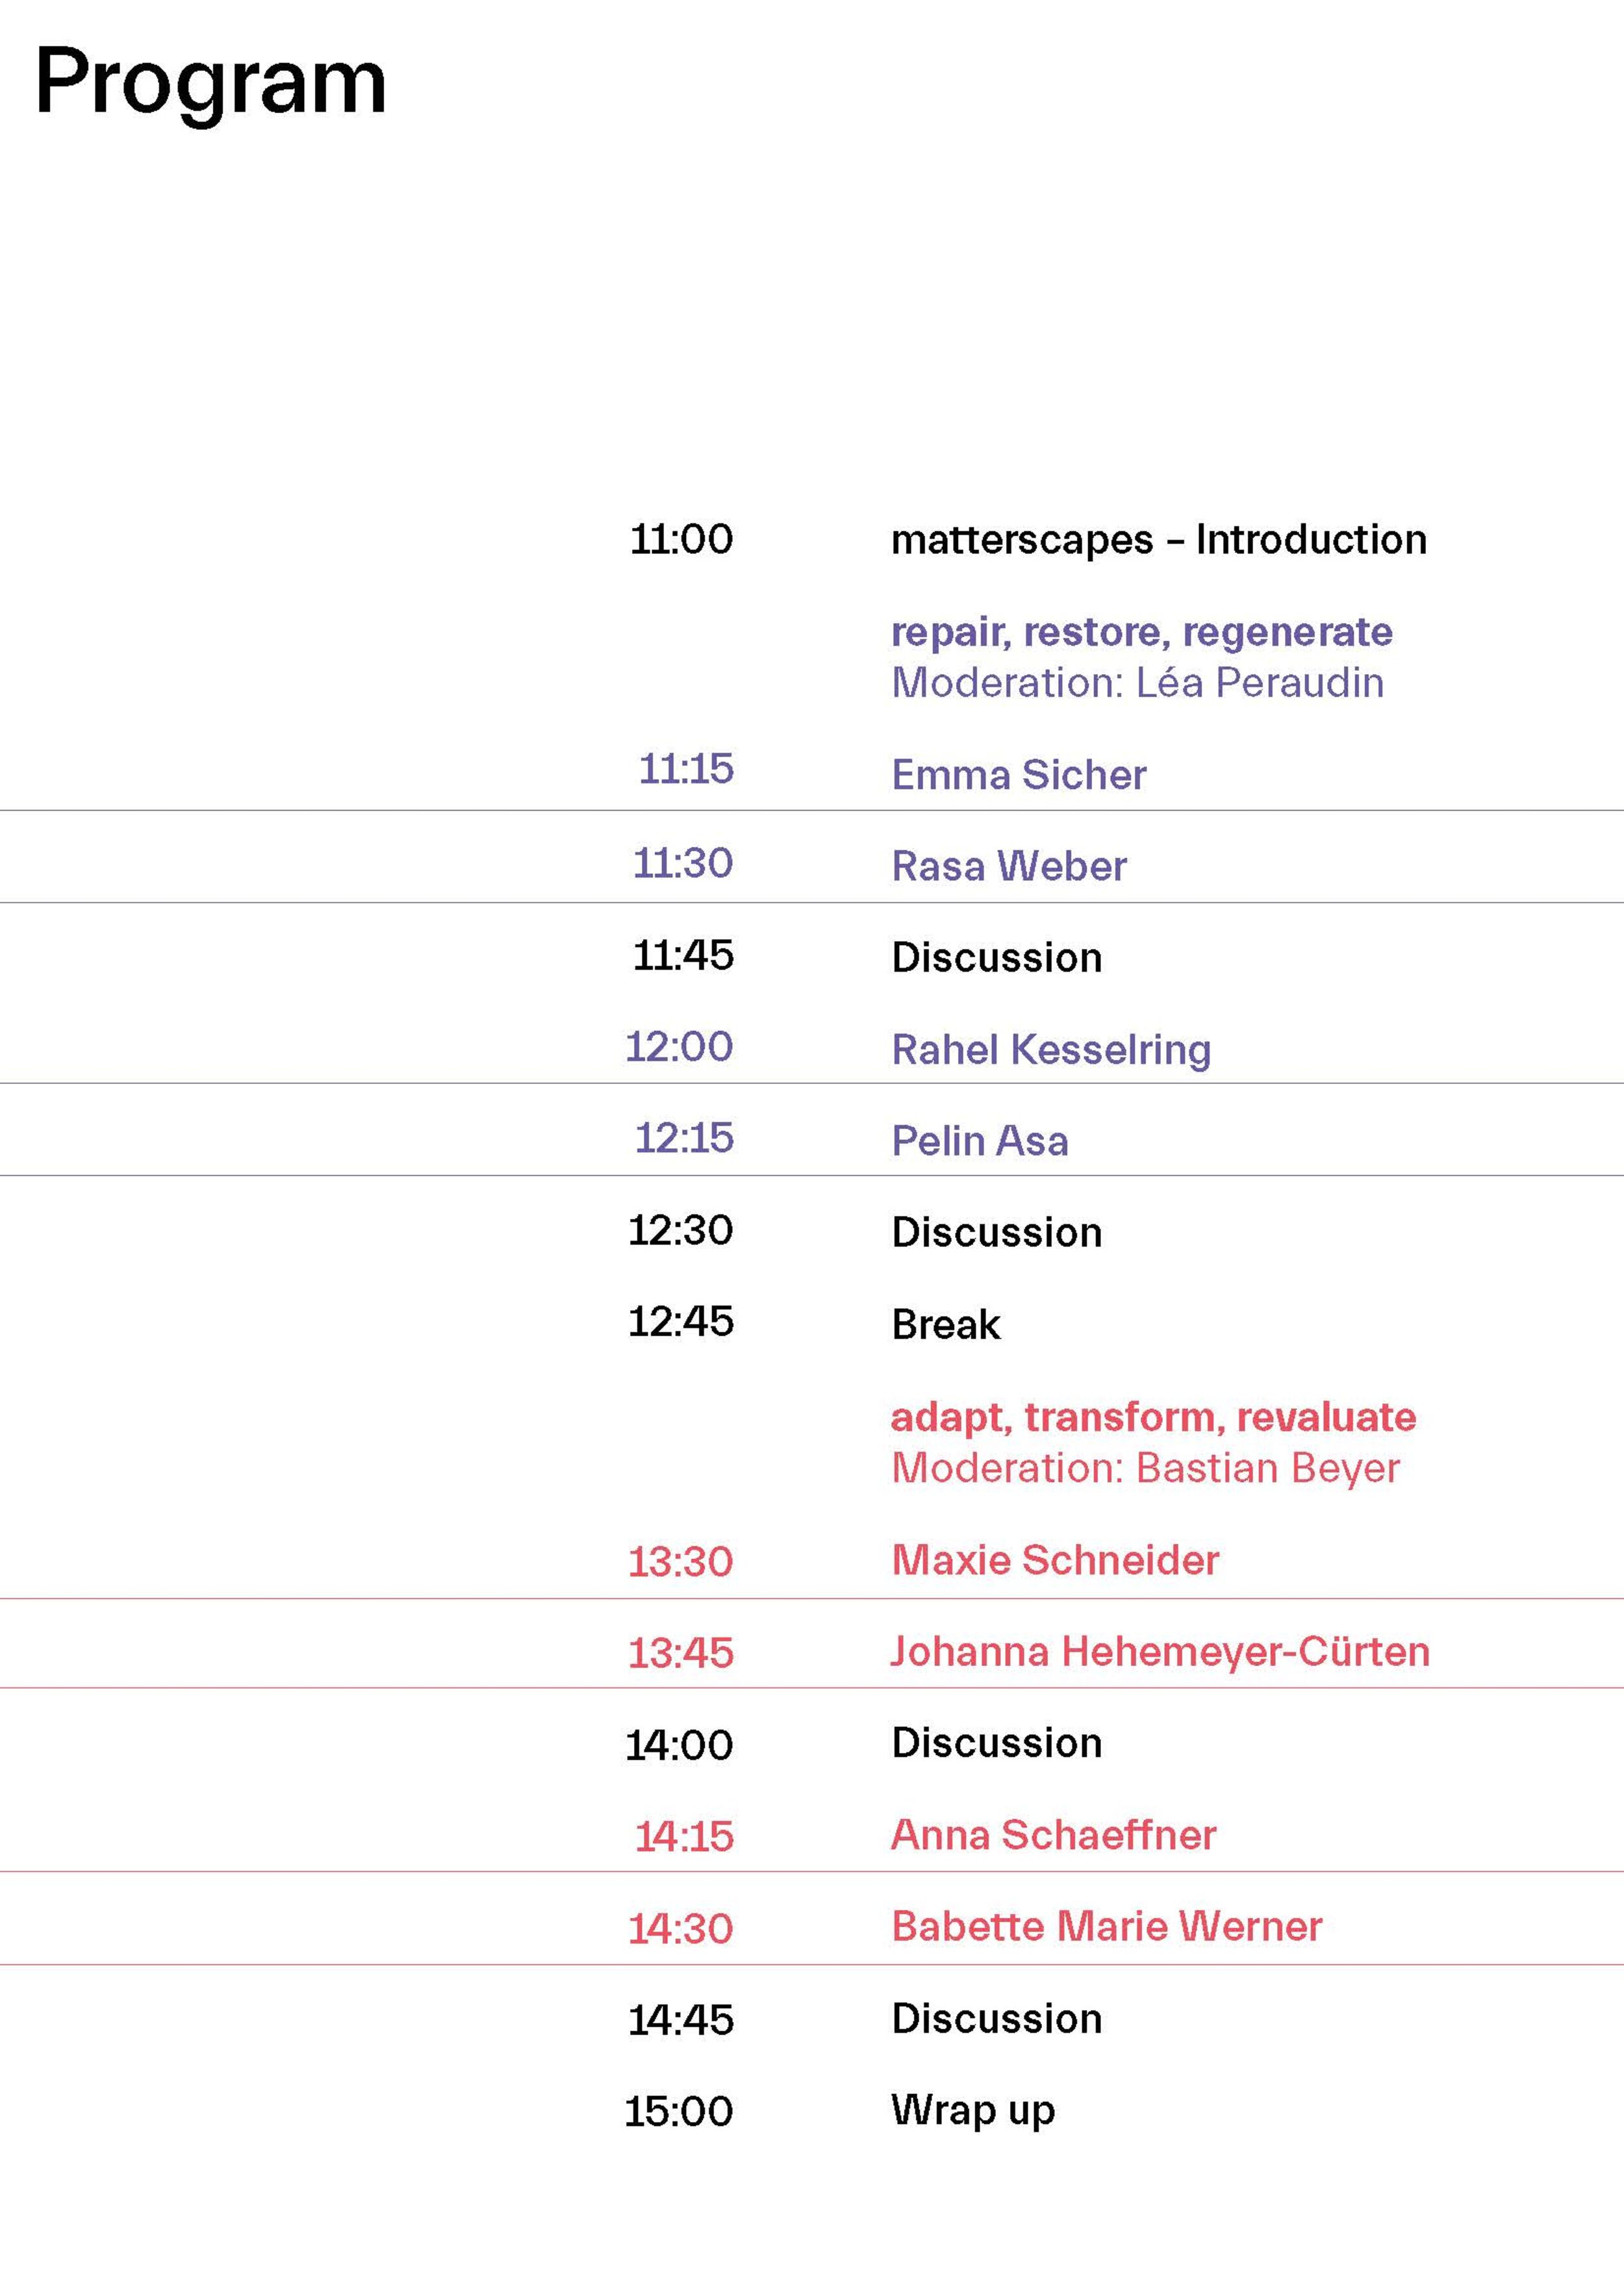This screenshot has width=1624, height=2296.
Task: Open the Rahel Kesselring talk entry
Action: (1050, 1050)
